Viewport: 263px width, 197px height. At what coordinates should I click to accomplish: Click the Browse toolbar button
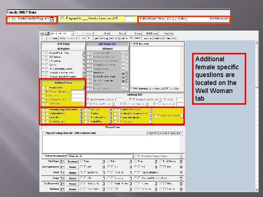pyautogui.click(x=134, y=34)
